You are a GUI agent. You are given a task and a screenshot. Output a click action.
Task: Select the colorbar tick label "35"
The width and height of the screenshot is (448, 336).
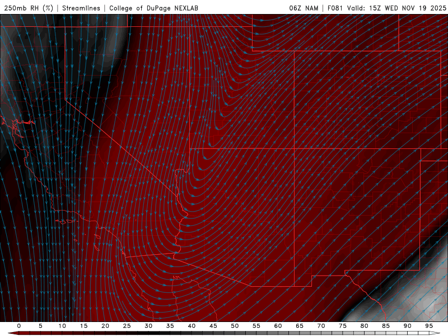click(x=170, y=326)
